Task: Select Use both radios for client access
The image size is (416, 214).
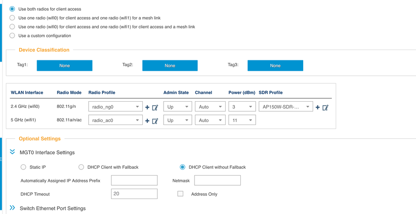Action: (x=12, y=9)
